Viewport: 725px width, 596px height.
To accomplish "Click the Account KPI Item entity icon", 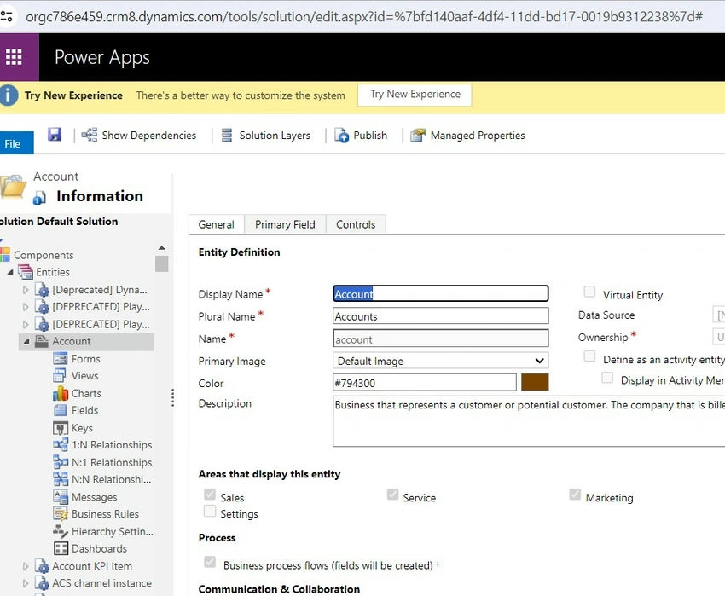I will pos(42,566).
